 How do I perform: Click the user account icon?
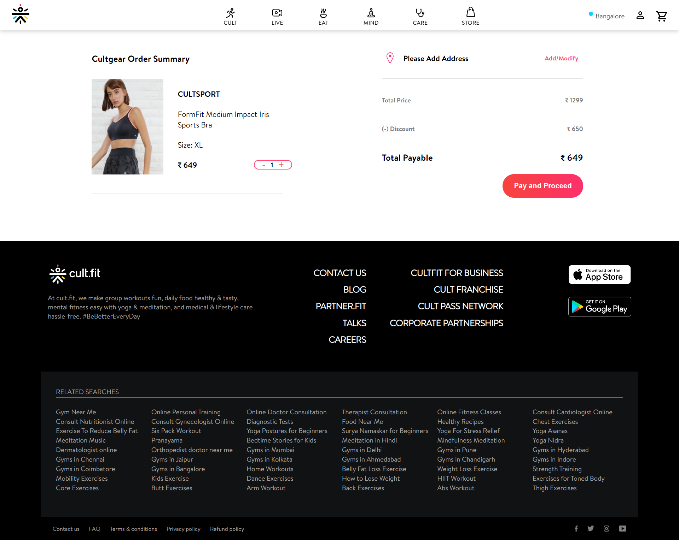pyautogui.click(x=640, y=16)
